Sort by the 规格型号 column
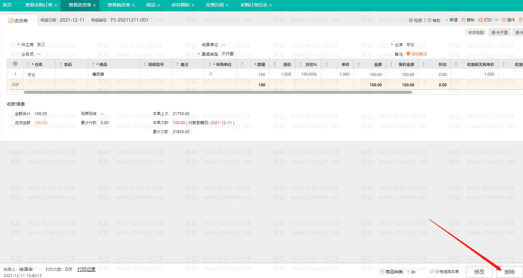 pyautogui.click(x=145, y=64)
